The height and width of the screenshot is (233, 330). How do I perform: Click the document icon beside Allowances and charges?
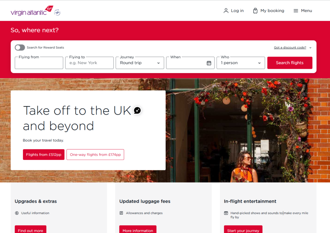[x=121, y=213]
